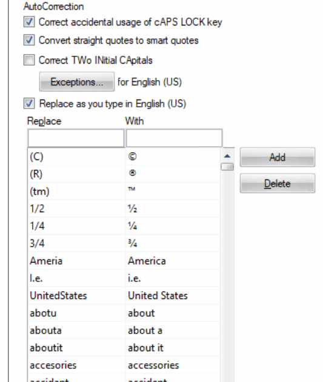This screenshot has width=323, height=382.
Task: Select the Ameria to America entry
Action: click(124, 261)
